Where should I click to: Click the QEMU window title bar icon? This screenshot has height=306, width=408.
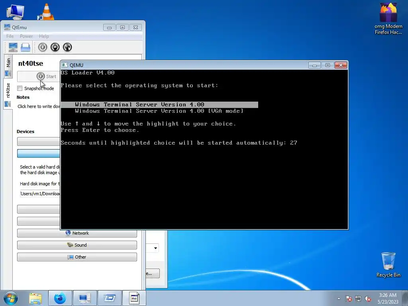pos(65,65)
